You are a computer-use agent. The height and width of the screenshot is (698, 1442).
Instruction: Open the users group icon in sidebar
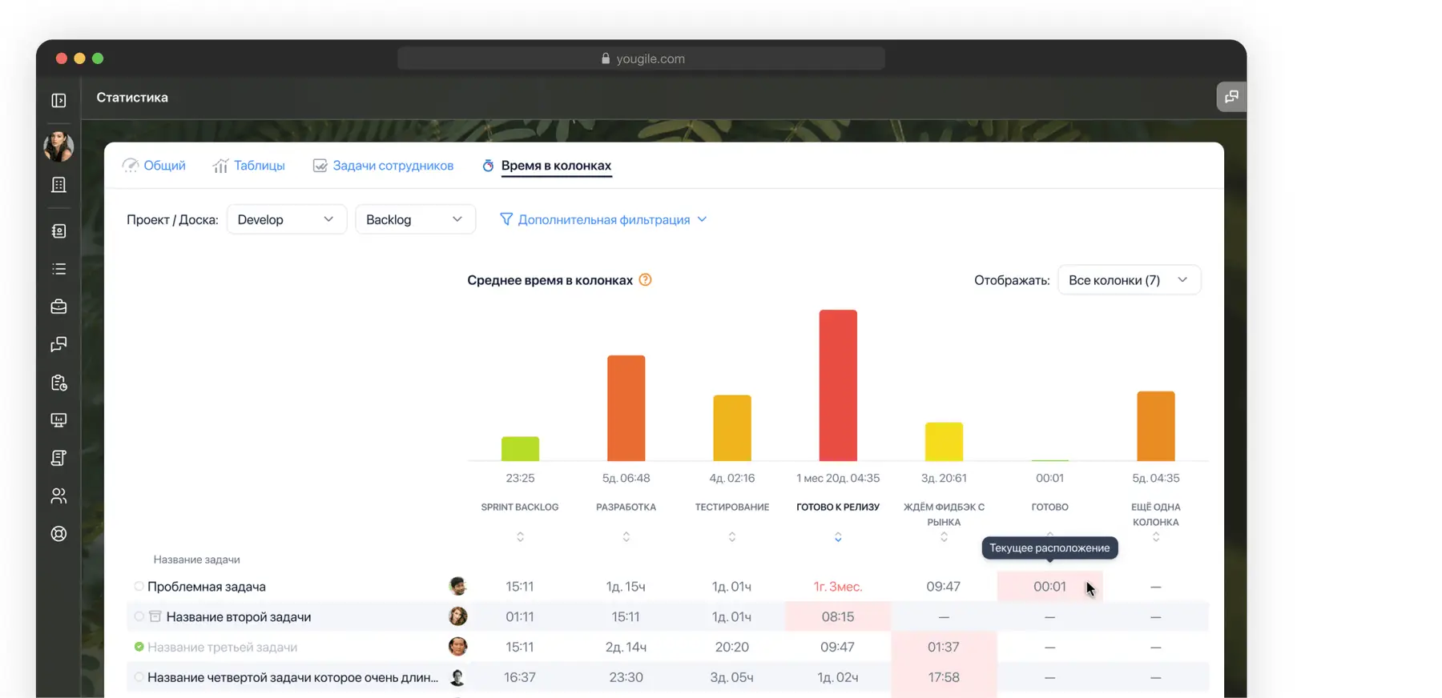58,496
